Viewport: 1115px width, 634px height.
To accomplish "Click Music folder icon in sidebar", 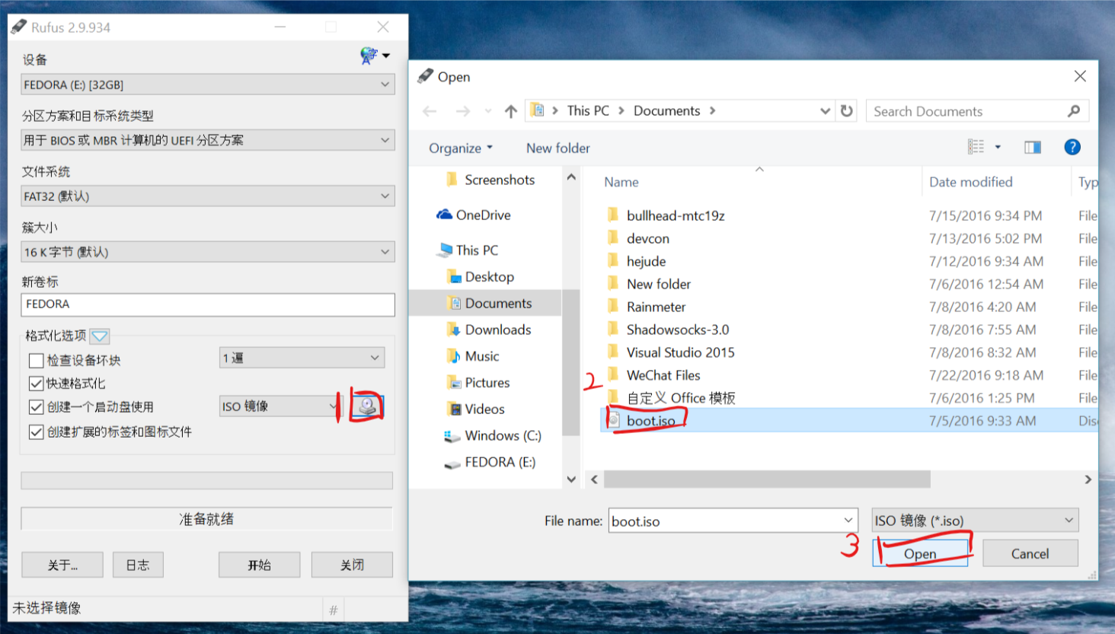I will (x=454, y=356).
